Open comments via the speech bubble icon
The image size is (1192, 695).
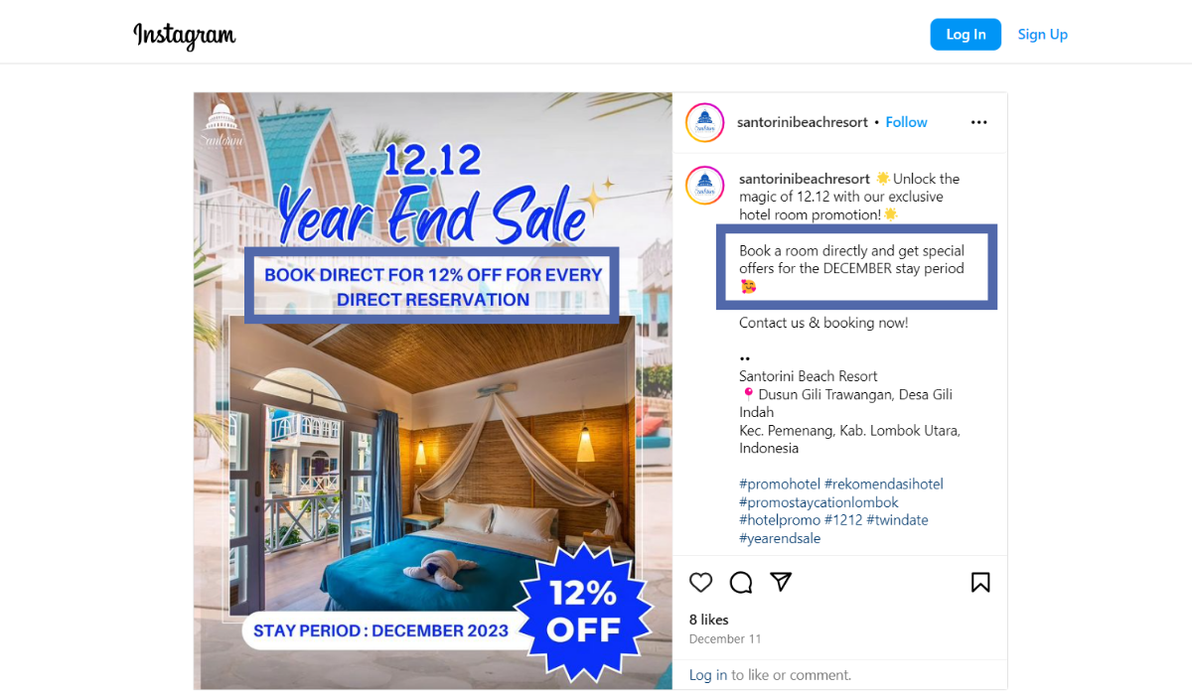coord(741,582)
